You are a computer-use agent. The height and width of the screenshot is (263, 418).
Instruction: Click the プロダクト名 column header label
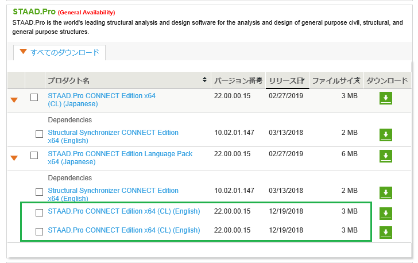(x=68, y=80)
